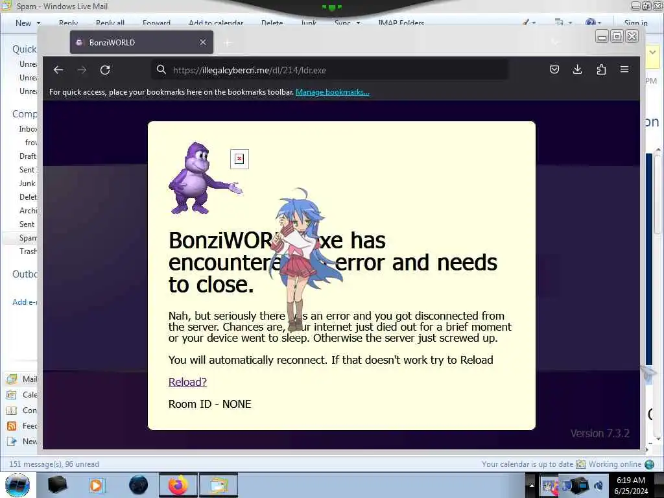Open the Outbox section in Mail sidebar
This screenshot has width=664, height=498.
click(x=25, y=274)
